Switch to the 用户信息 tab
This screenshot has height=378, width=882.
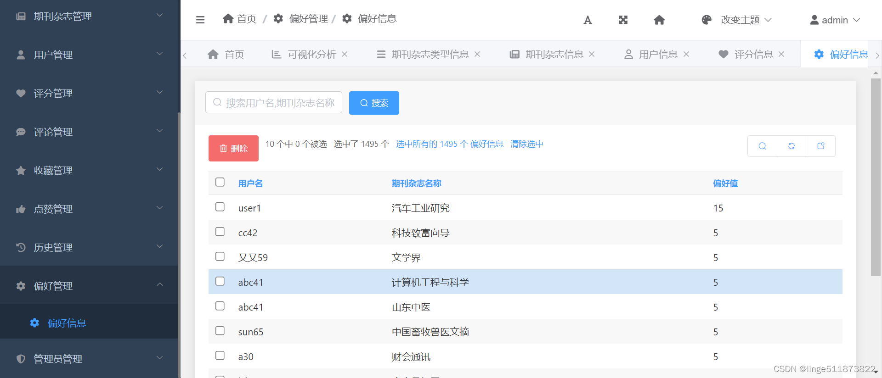(658, 54)
